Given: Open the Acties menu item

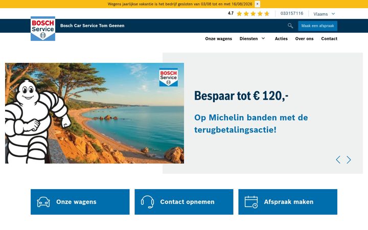Looking at the screenshot, I should (281, 39).
